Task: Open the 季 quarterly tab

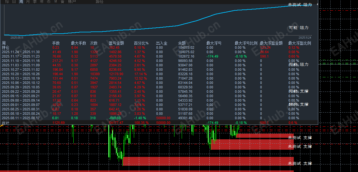Action: (x=35, y=2)
